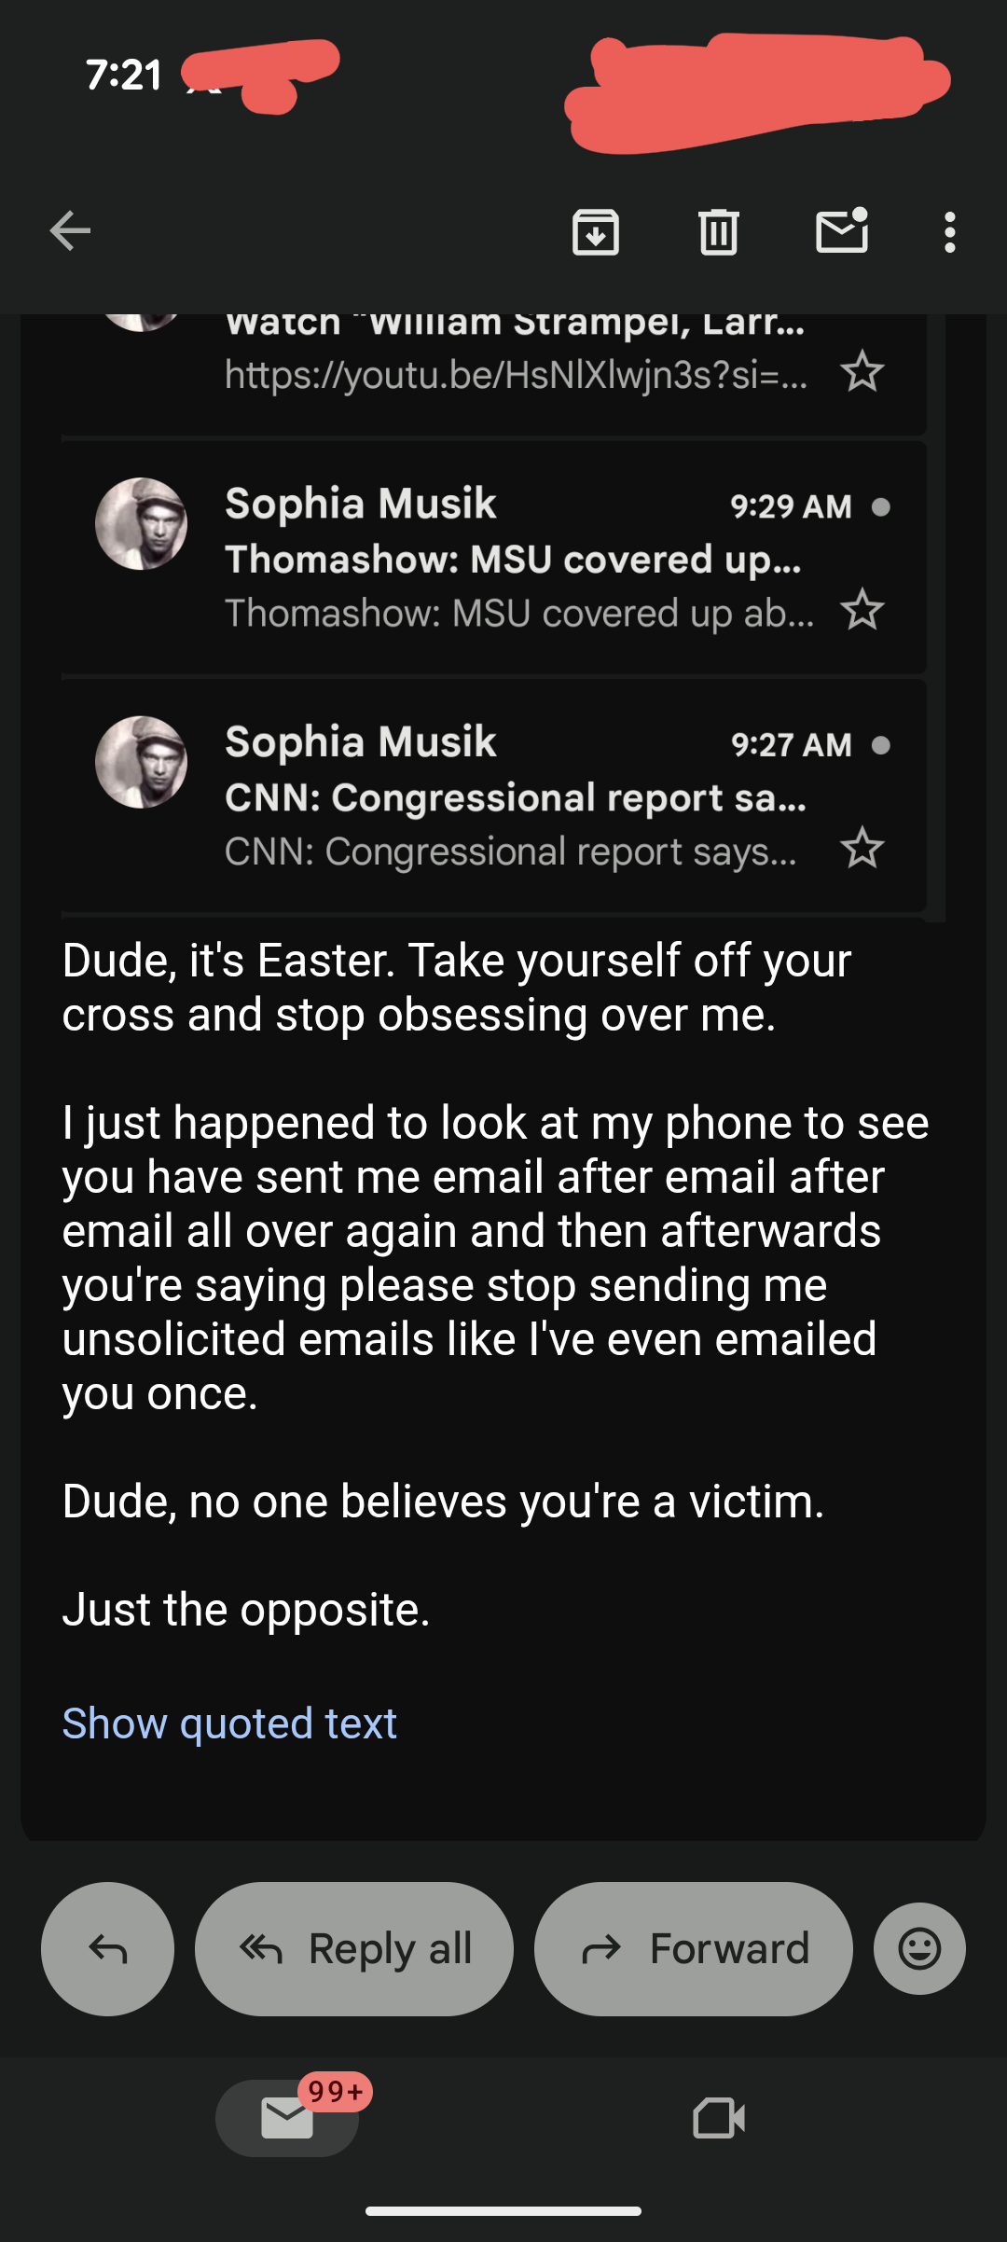1007x2242 pixels.
Task: Mark the email as unread
Action: 842,231
